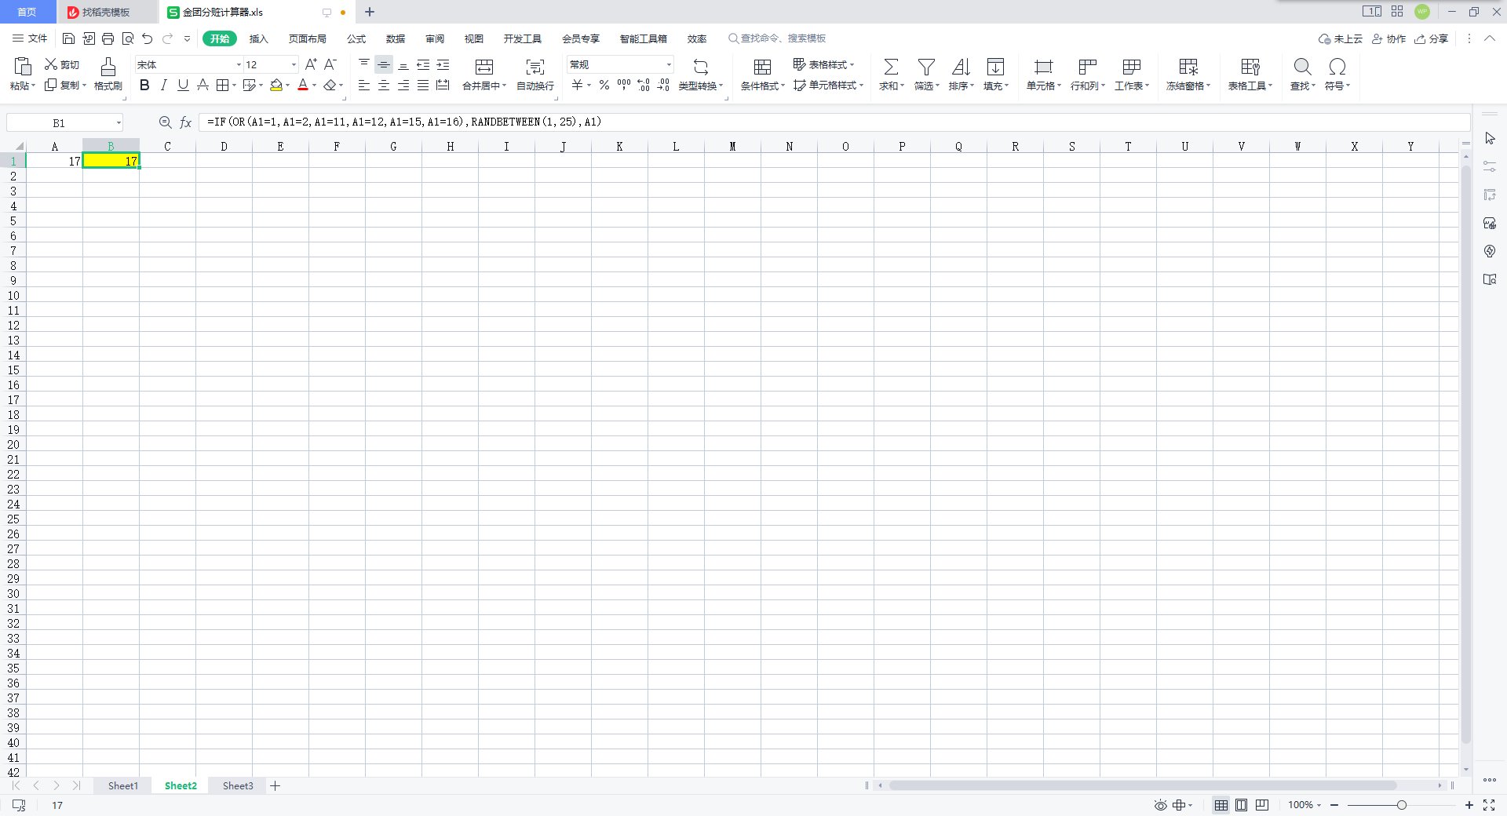
Task: Click the formula bar text
Action: click(x=404, y=122)
